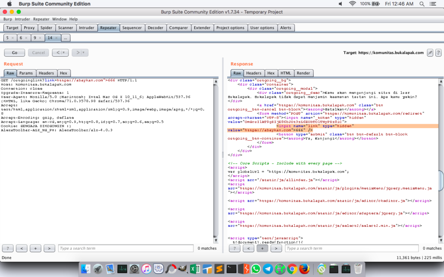Screen dimensions: 444x277
Task: Open Finder from the dock
Action: coord(86,269)
